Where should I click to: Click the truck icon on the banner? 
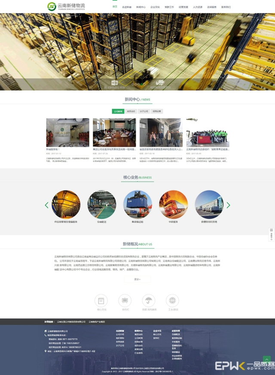(160, 82)
